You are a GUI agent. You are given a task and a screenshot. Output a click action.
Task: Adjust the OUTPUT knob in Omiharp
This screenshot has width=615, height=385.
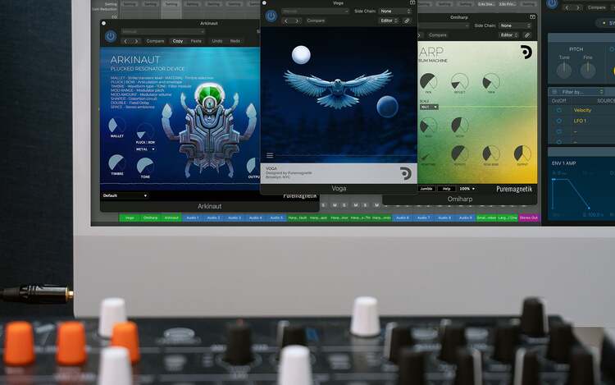pyautogui.click(x=522, y=154)
